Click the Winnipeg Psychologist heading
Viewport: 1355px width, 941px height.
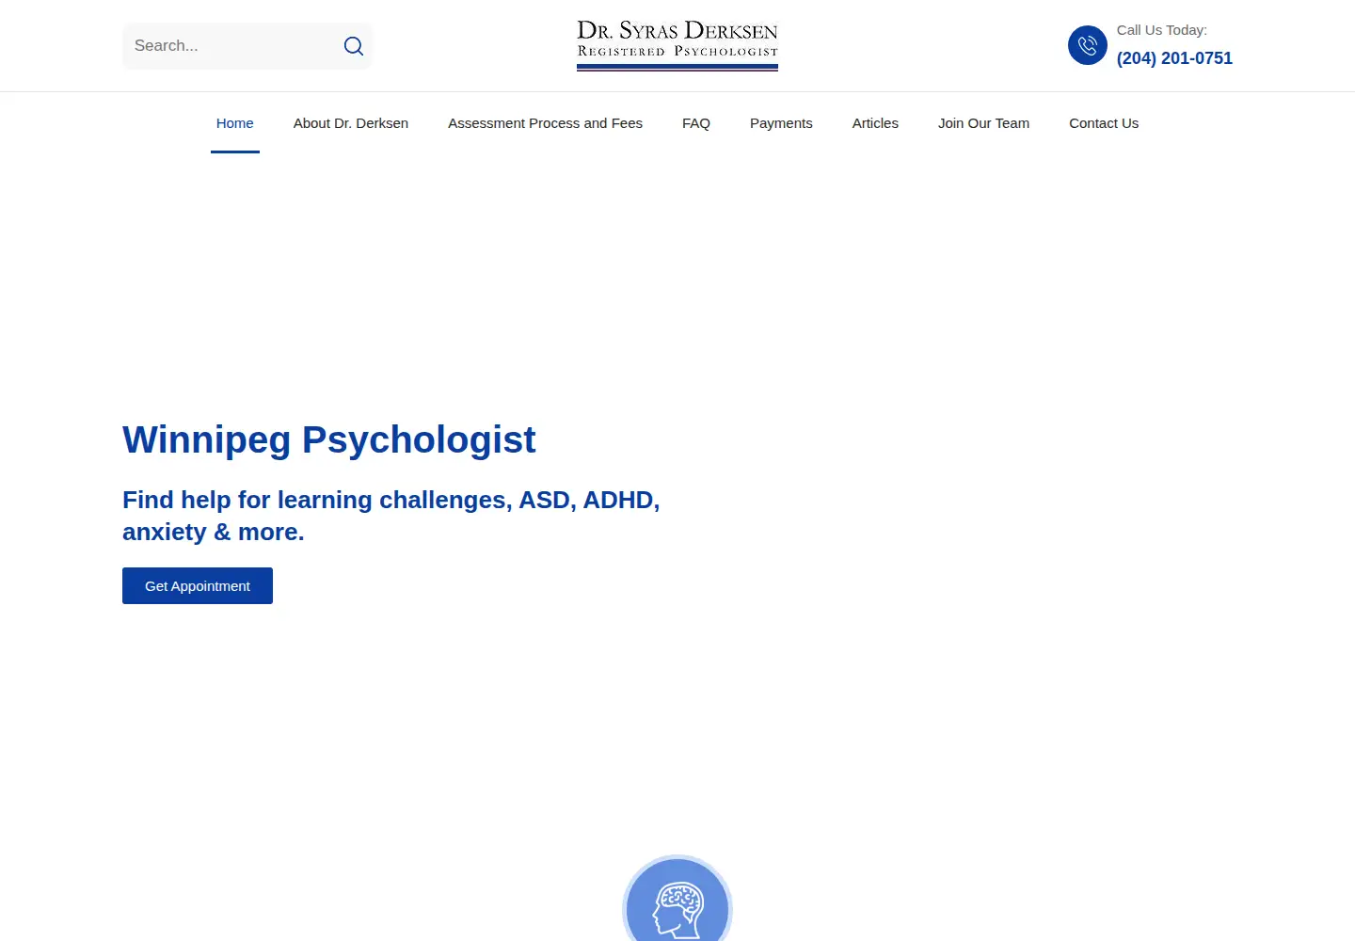[x=329, y=439]
